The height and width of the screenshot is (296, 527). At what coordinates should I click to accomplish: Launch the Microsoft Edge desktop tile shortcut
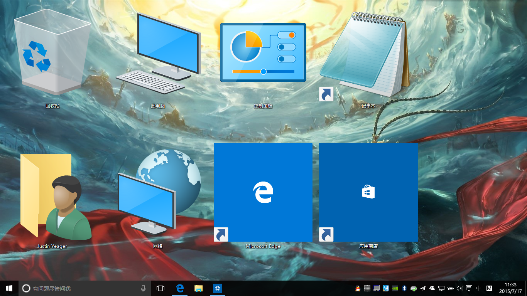click(263, 192)
